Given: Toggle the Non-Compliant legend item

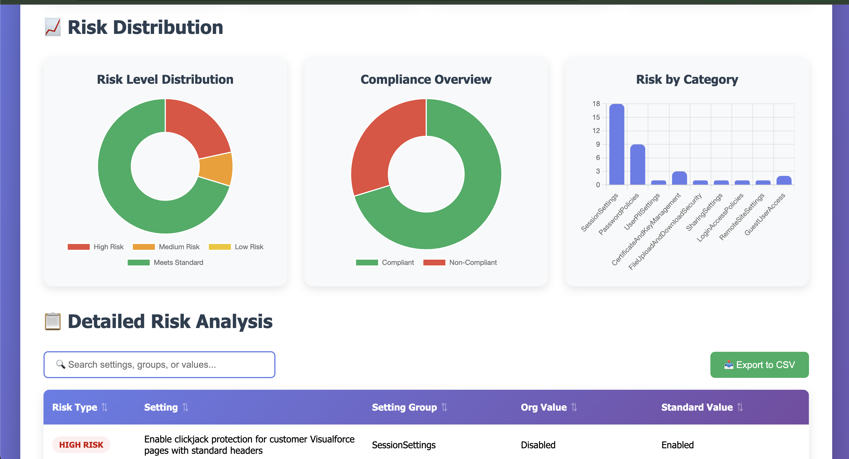Looking at the screenshot, I should click(x=472, y=263).
